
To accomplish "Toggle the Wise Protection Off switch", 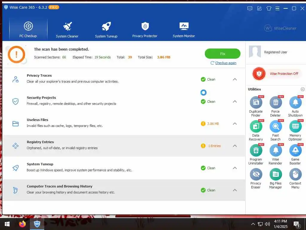I will (284, 74).
